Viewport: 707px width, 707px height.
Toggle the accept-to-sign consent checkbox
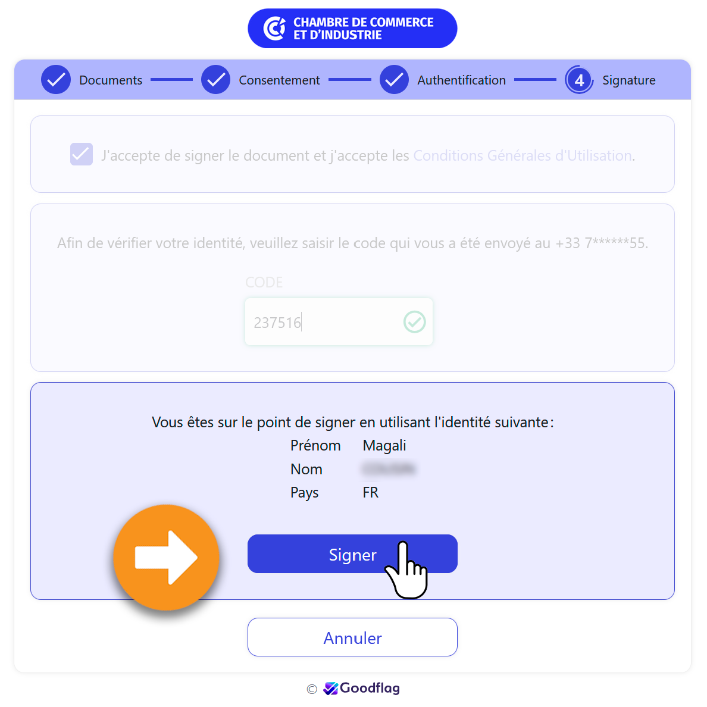pyautogui.click(x=82, y=154)
